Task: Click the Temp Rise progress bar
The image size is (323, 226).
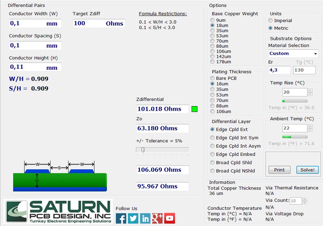Action: point(295,101)
